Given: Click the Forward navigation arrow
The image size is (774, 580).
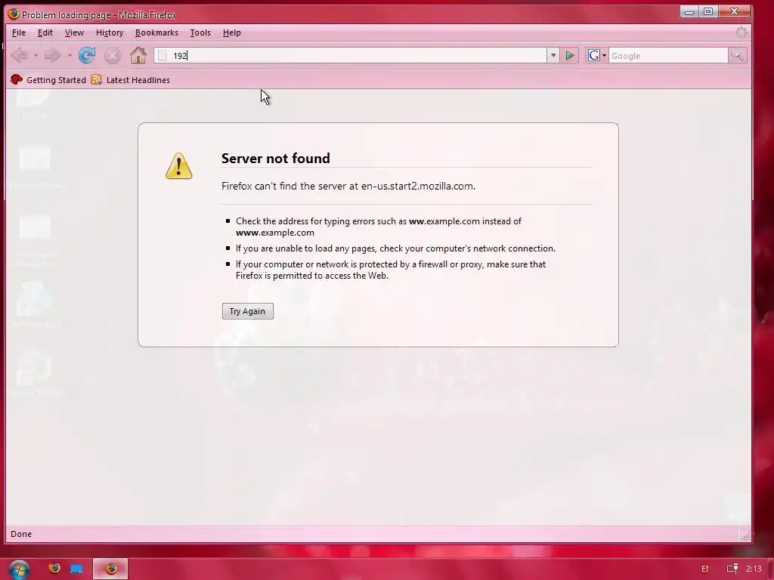Looking at the screenshot, I should tap(52, 55).
